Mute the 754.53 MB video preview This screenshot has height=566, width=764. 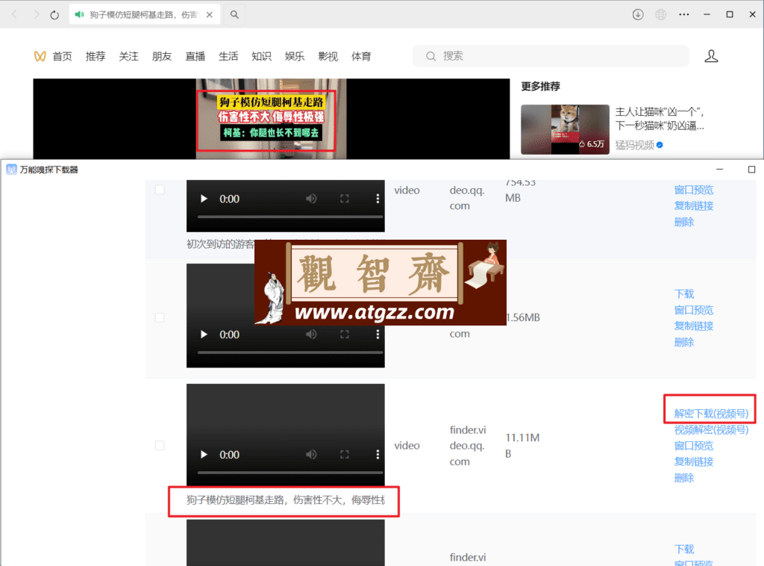pyautogui.click(x=311, y=199)
